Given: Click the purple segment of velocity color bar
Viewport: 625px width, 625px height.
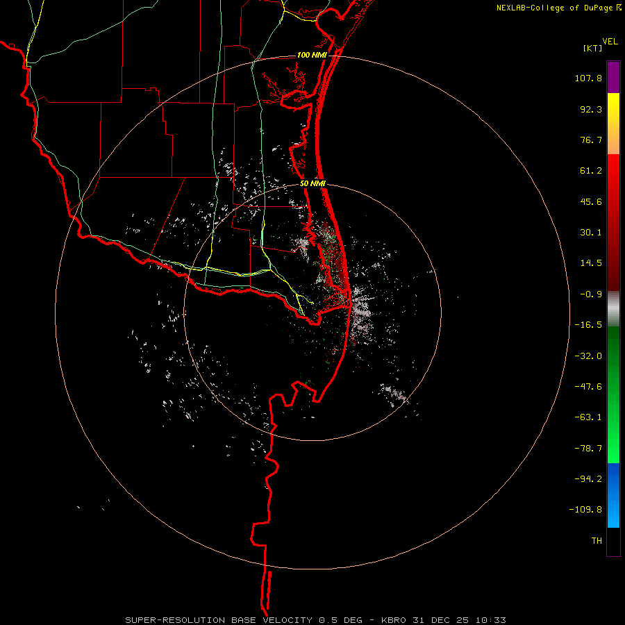Looking at the screenshot, I should pos(613,77).
